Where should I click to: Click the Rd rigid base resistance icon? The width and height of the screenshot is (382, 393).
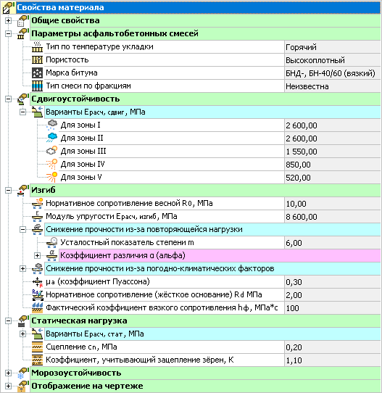click(37, 294)
